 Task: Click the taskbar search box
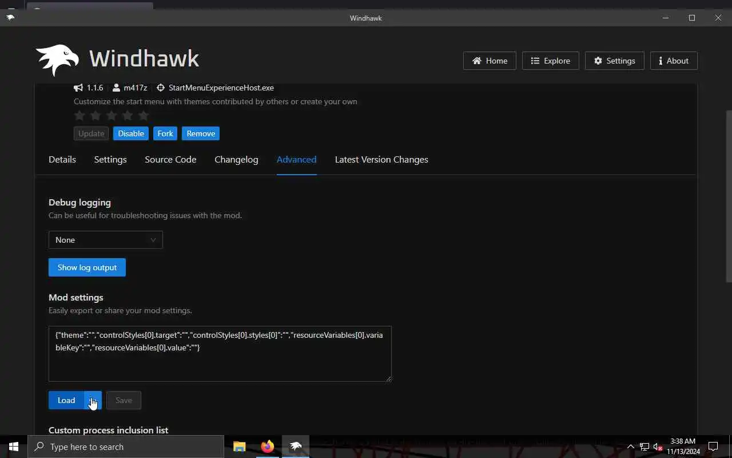(125, 447)
